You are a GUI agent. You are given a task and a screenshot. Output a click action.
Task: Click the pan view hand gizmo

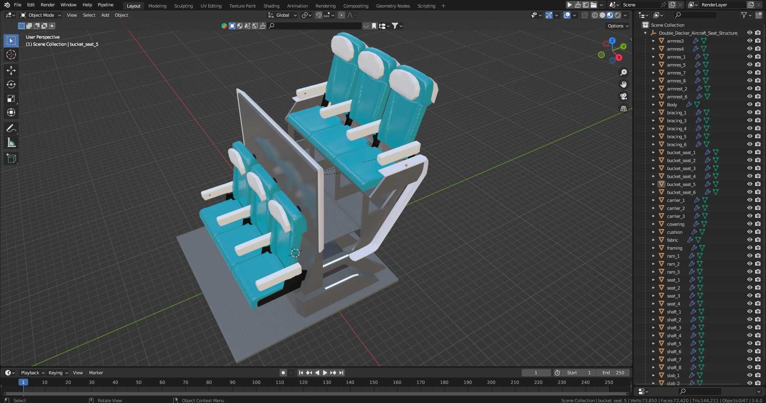624,84
